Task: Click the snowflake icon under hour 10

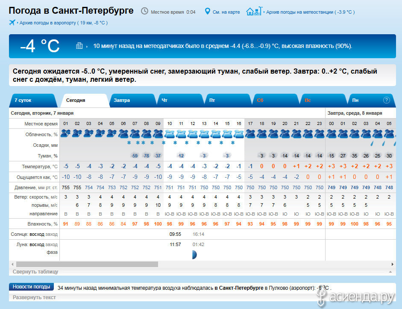Action: (x=164, y=143)
